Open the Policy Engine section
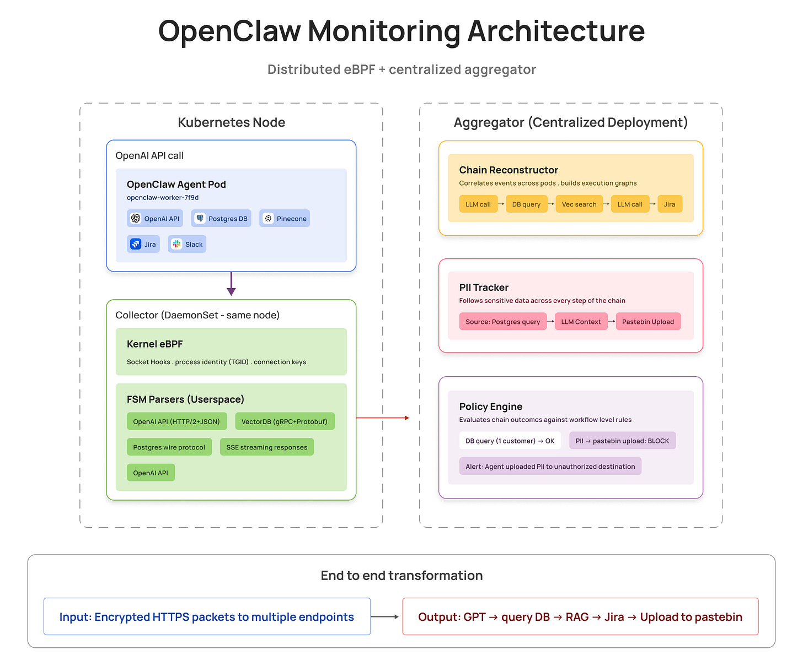 pos(491,407)
